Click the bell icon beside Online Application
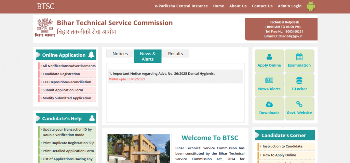Screen dimensions: 350x163 coord(91,55)
